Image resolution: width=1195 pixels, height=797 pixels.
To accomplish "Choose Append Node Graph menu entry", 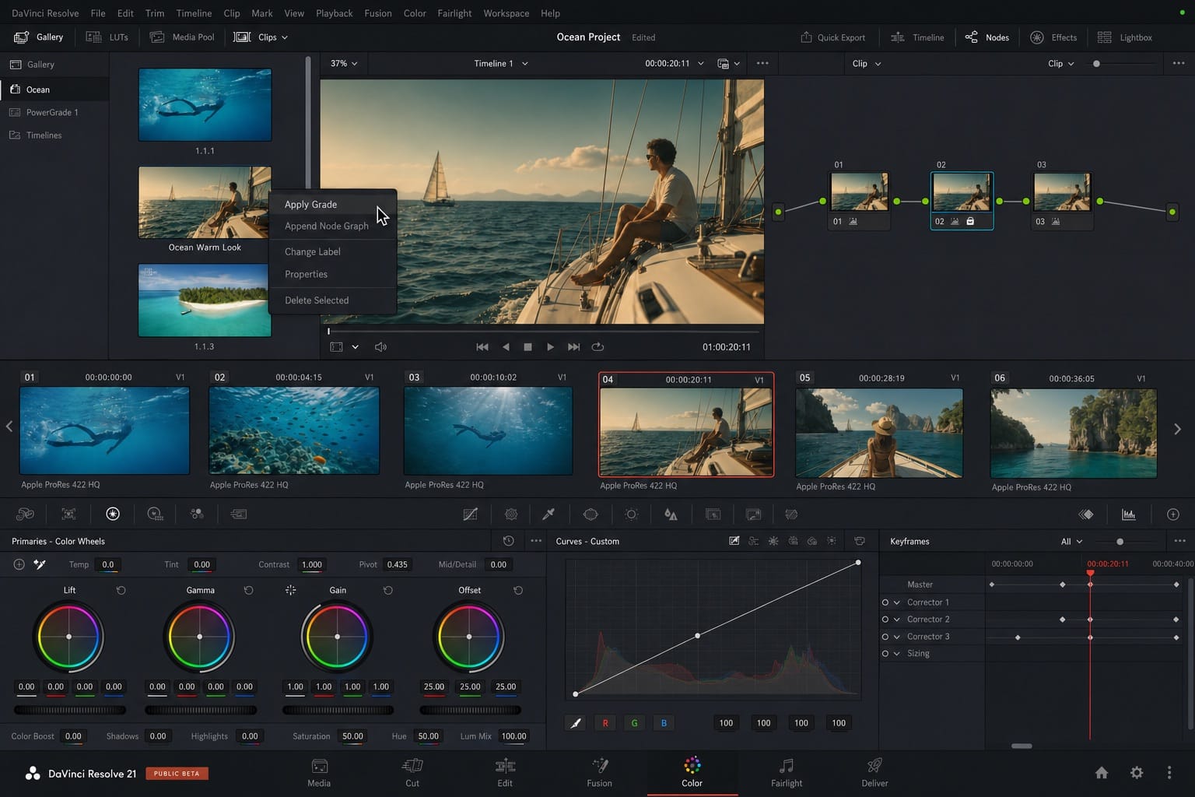I will (332, 226).
